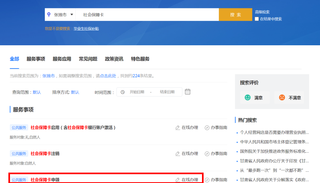Click 办事指南 compass icon for 社会保障卡注销
This screenshot has height=183, width=320.
tap(207, 153)
